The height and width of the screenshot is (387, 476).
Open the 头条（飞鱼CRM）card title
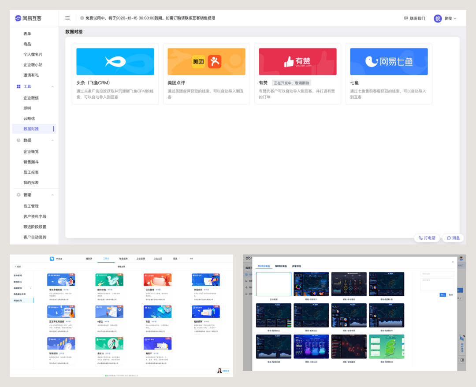click(x=93, y=83)
